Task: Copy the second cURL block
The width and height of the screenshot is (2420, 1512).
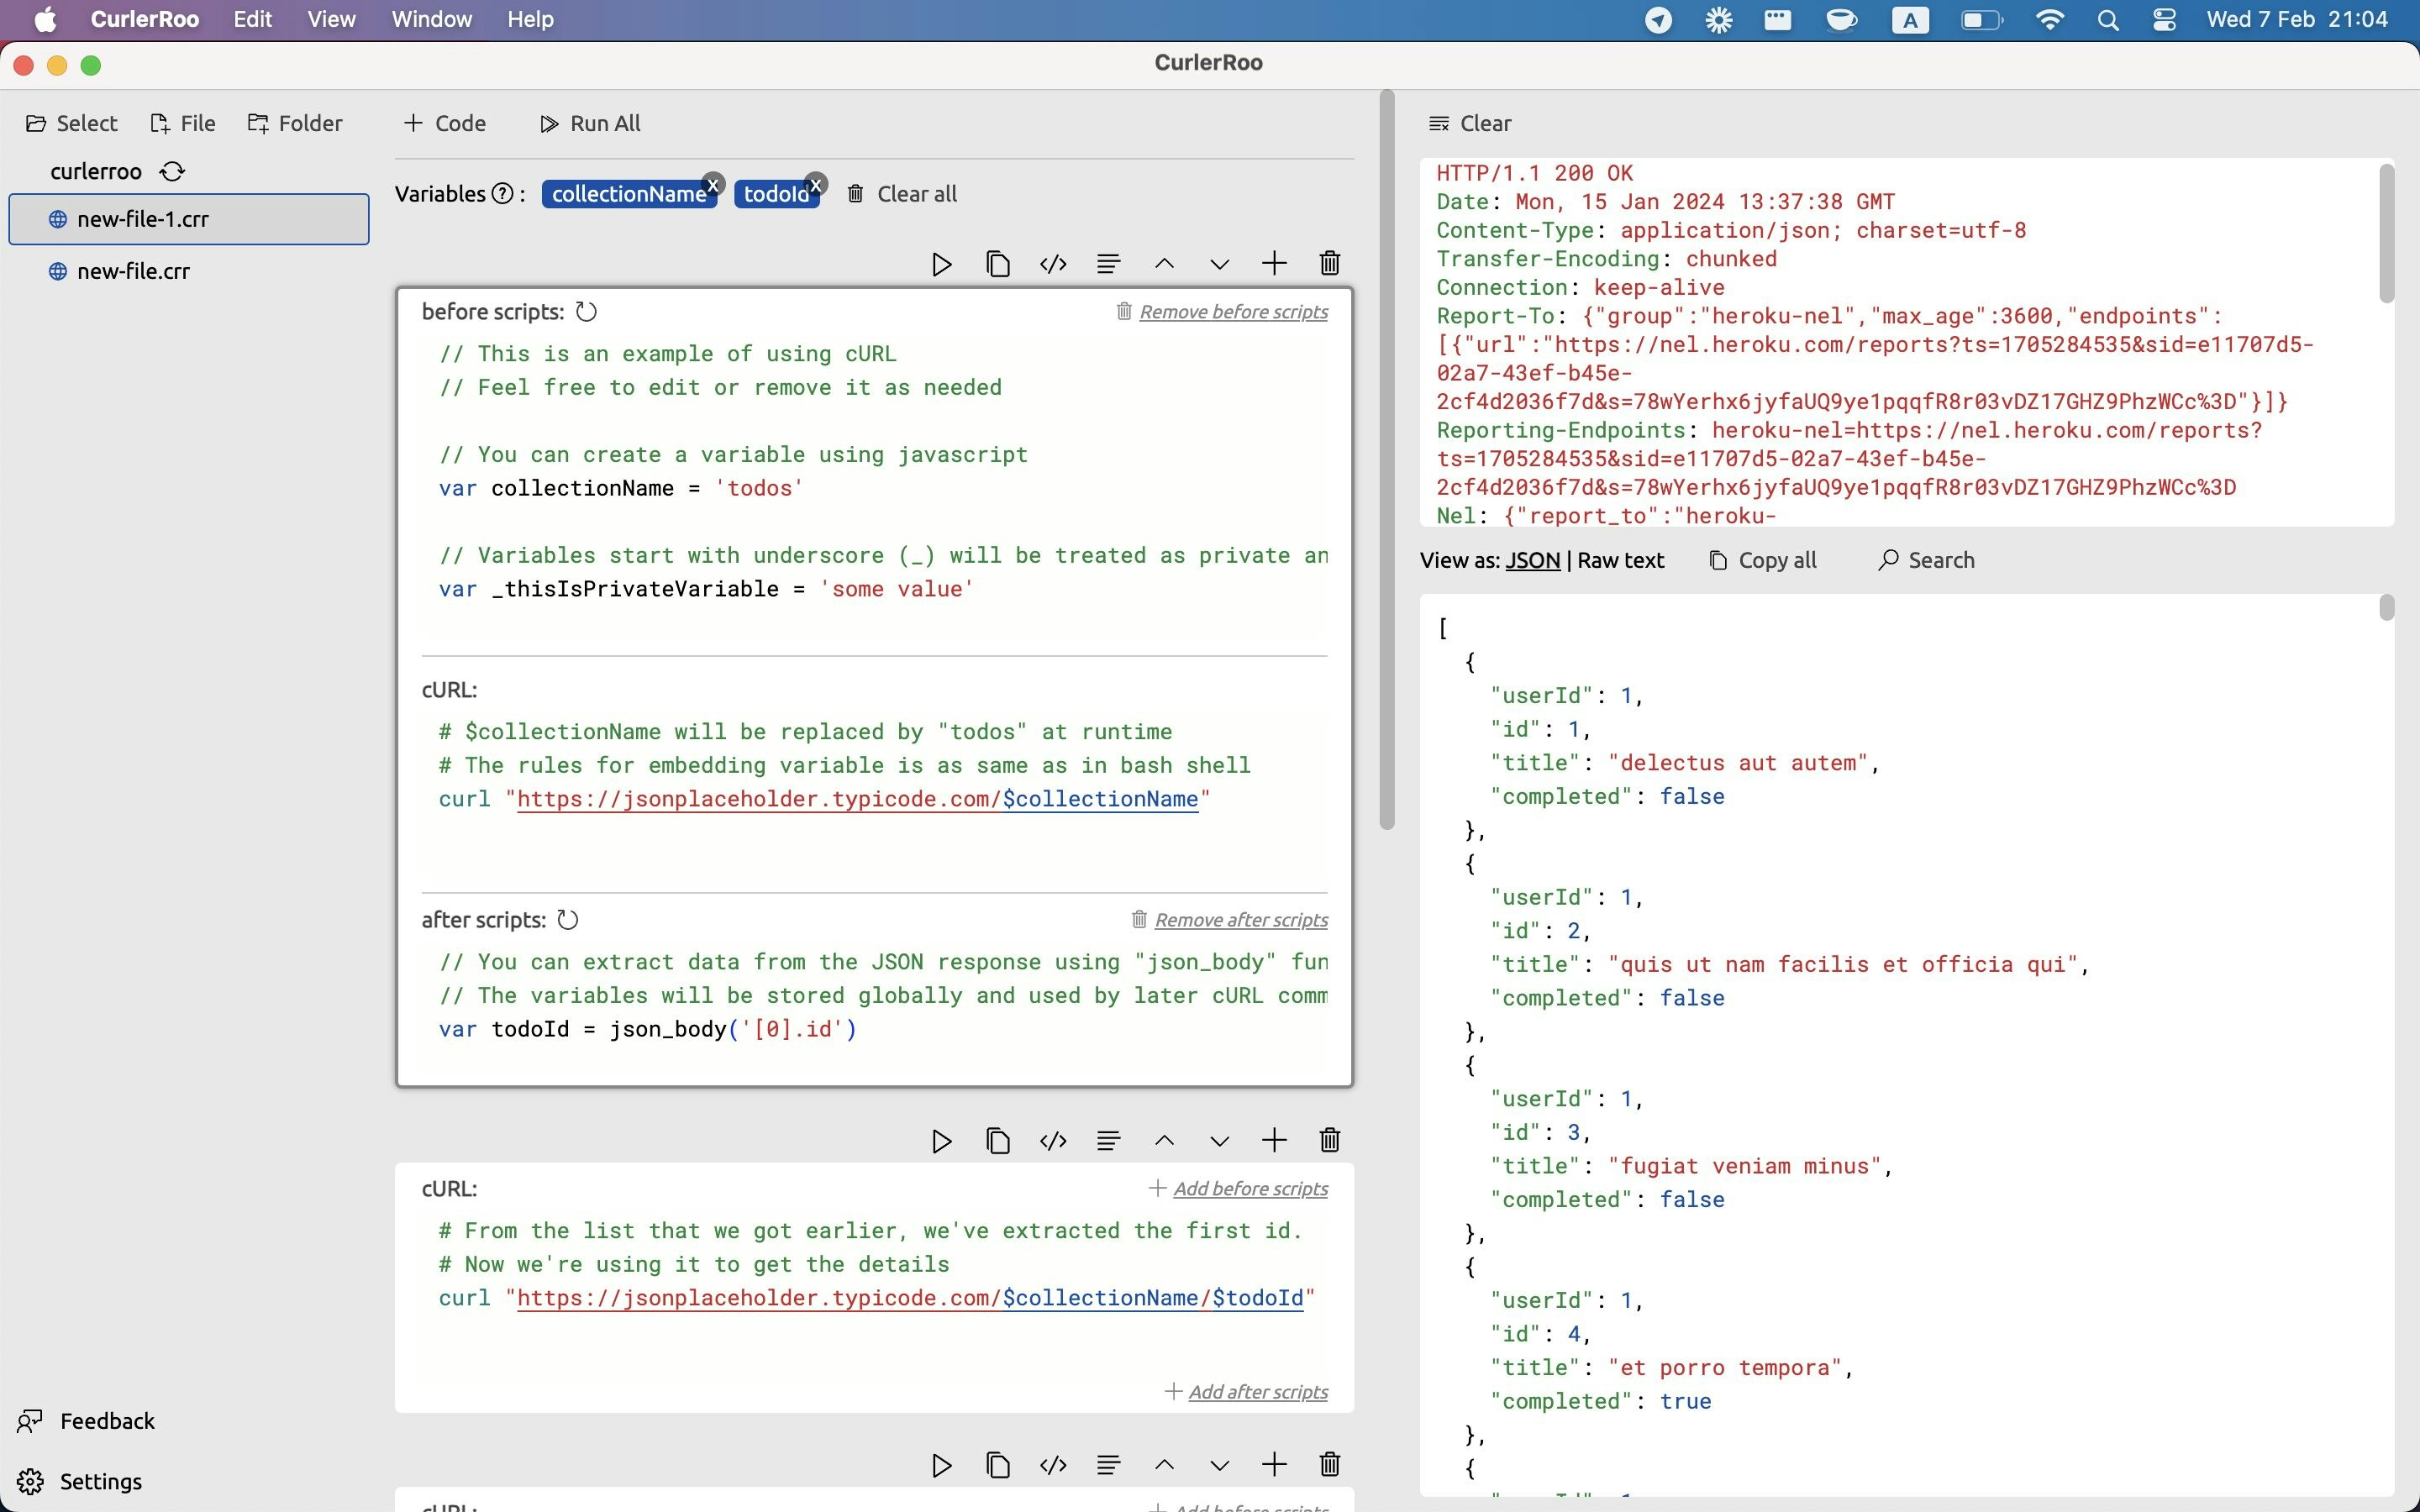Action: click(x=997, y=1141)
